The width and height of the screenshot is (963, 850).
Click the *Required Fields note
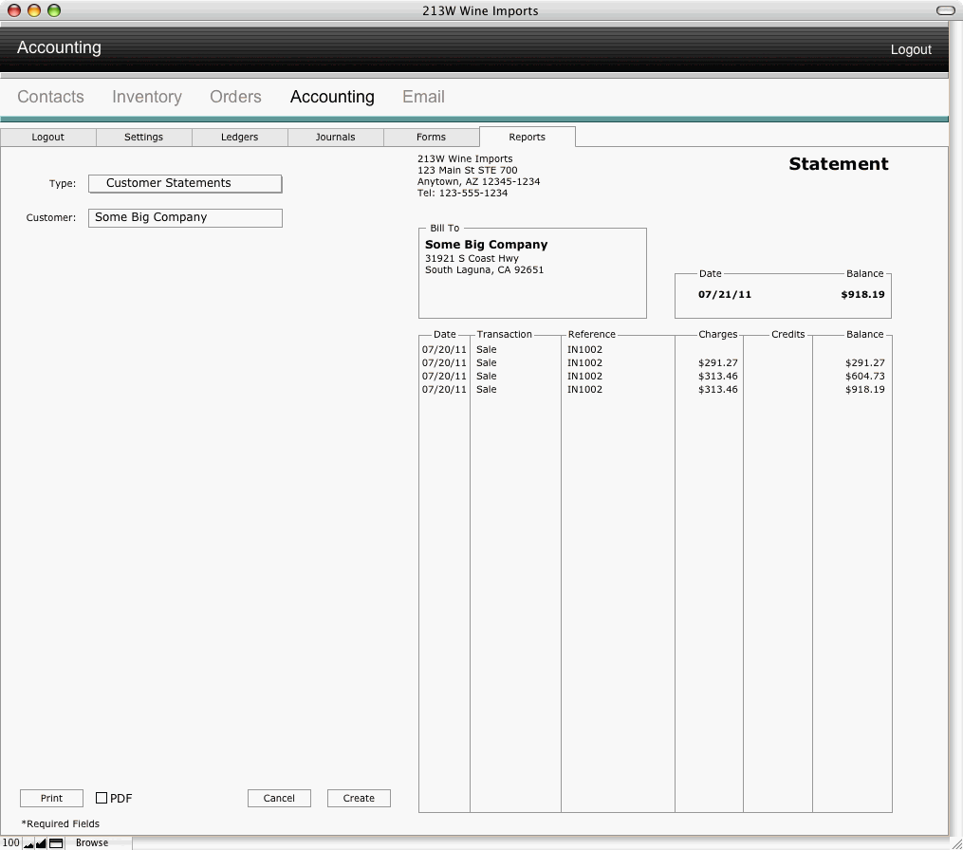pos(60,823)
